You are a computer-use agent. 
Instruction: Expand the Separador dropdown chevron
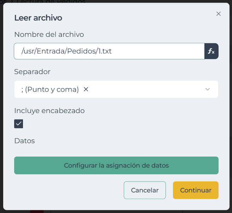coord(208,89)
